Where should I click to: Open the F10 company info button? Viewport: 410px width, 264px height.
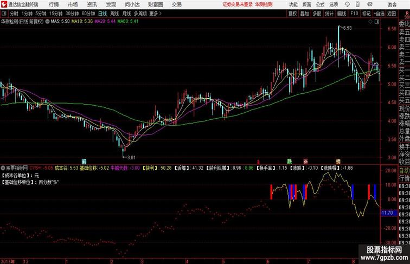click(x=354, y=14)
